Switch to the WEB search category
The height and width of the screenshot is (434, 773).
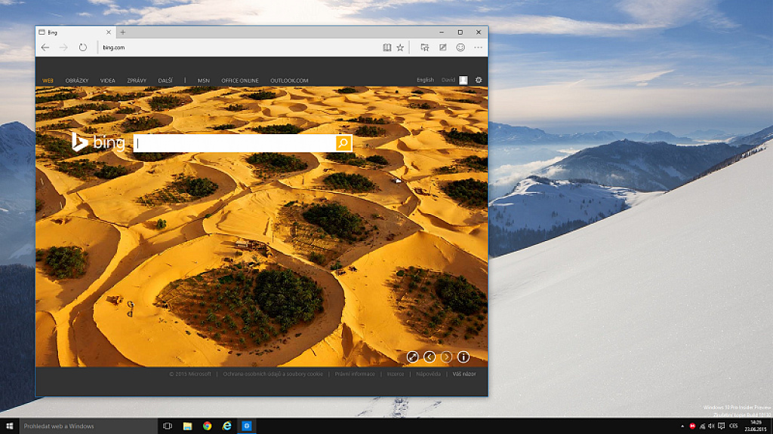pyautogui.click(x=48, y=81)
